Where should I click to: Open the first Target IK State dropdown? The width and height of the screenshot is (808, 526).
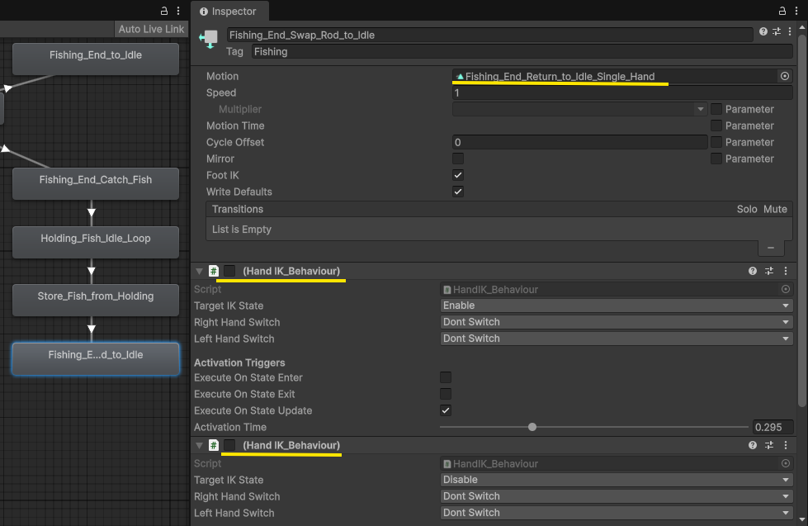pyautogui.click(x=616, y=306)
